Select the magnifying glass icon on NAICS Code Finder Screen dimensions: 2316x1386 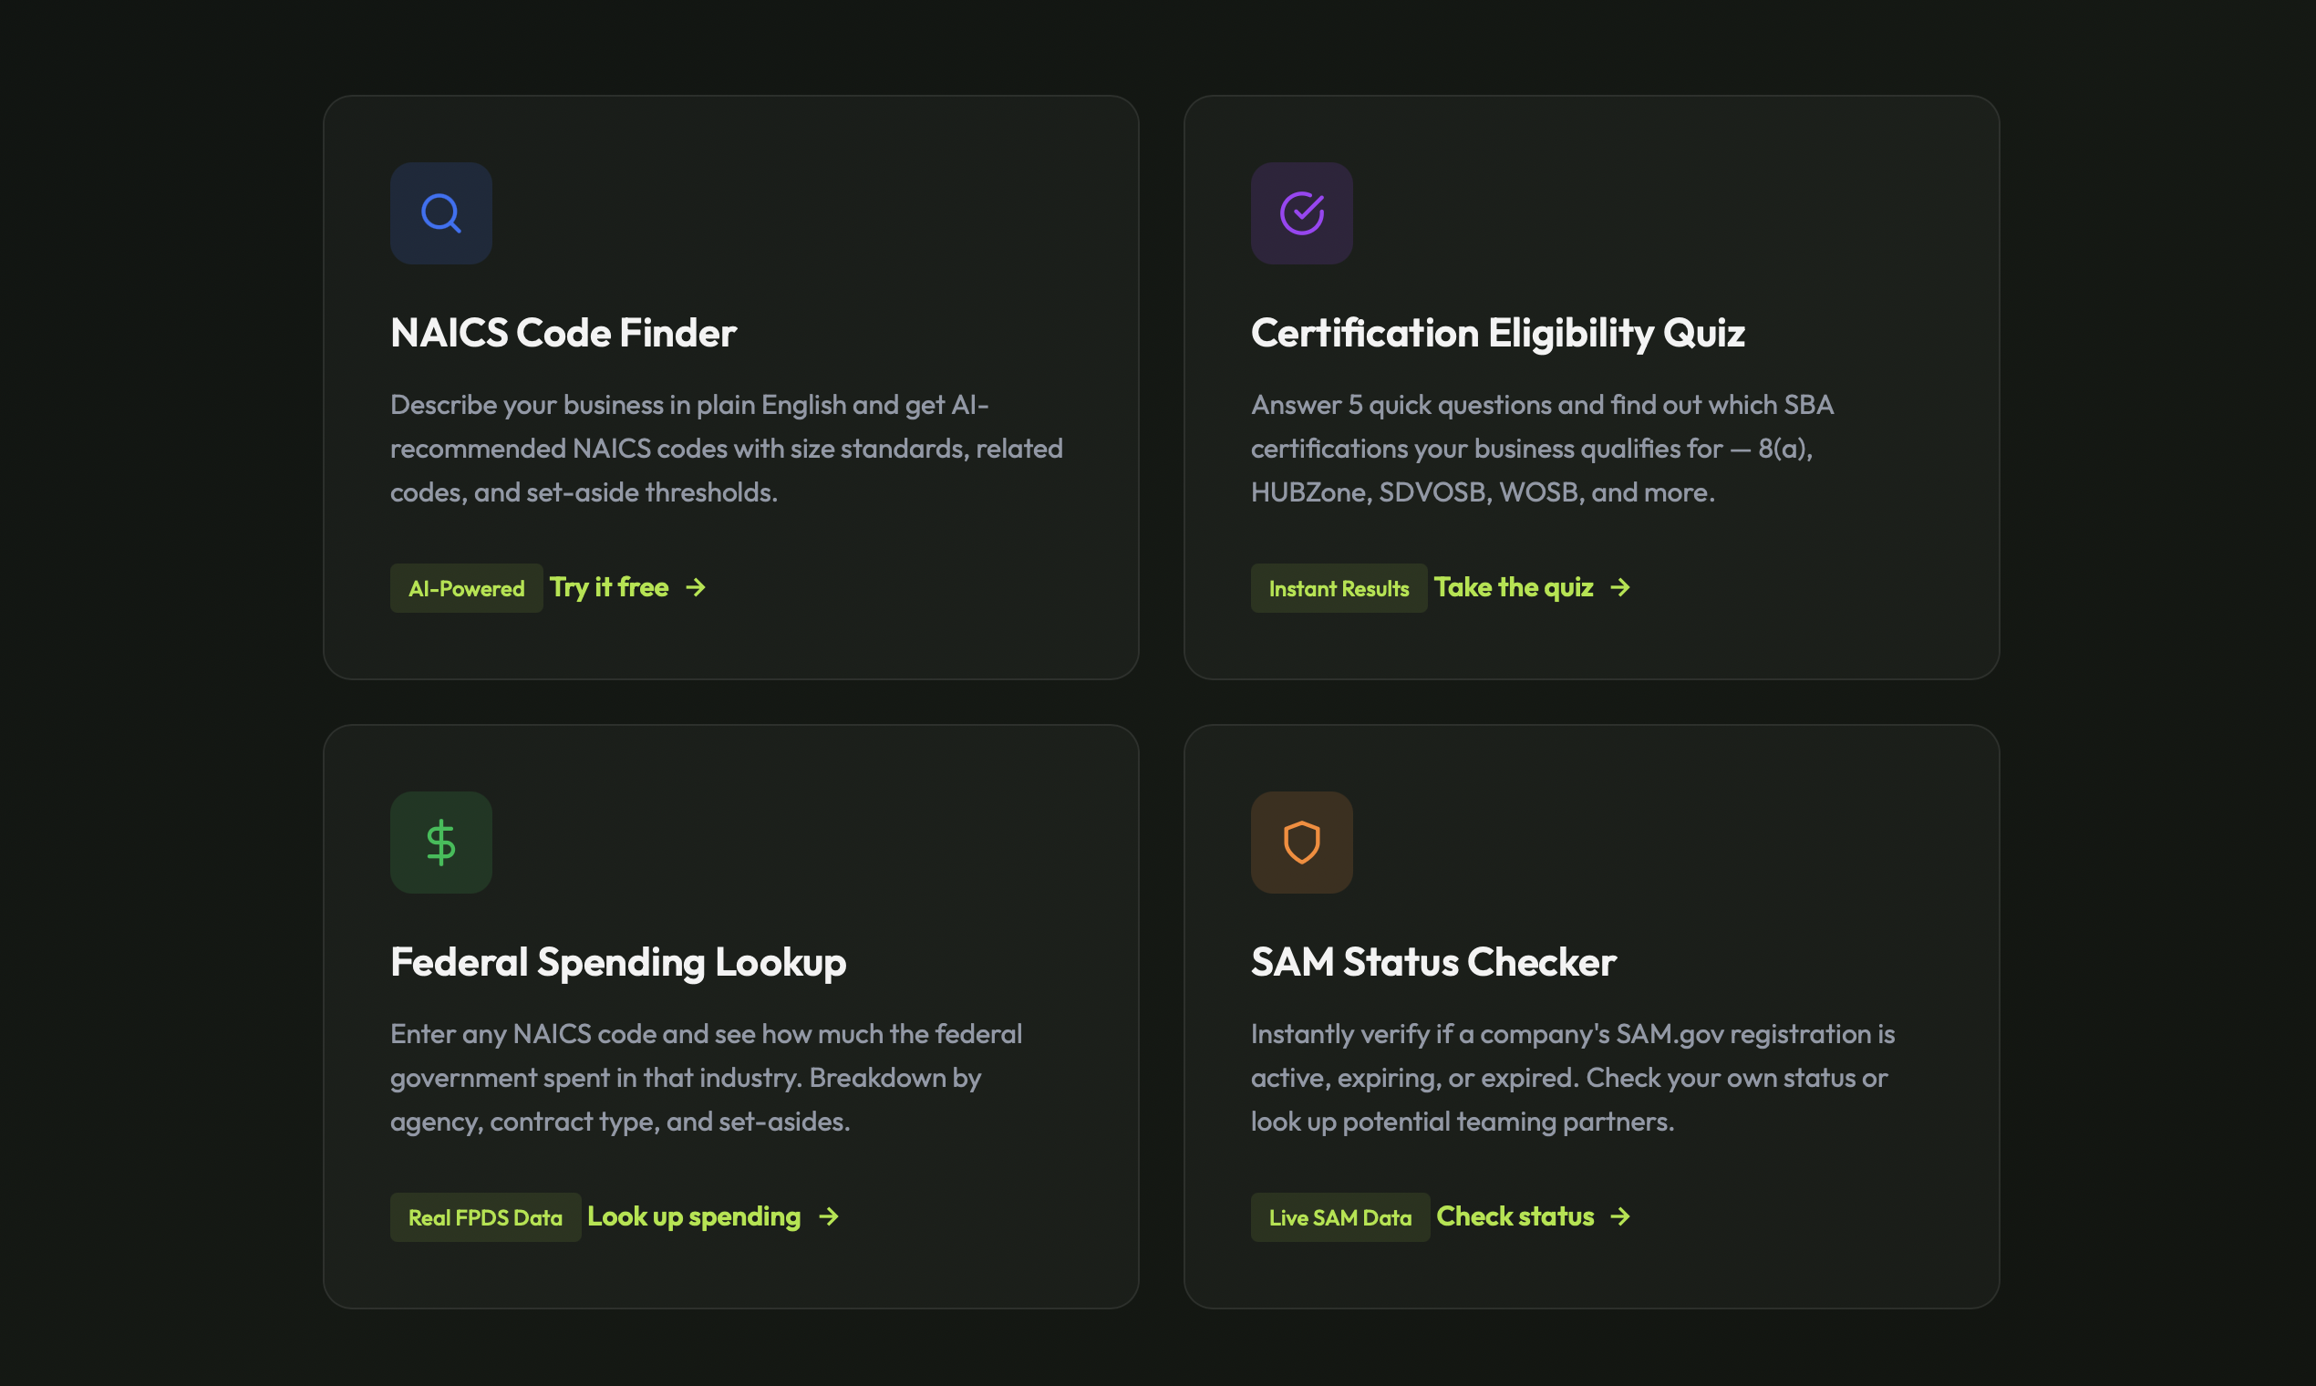[x=440, y=214]
